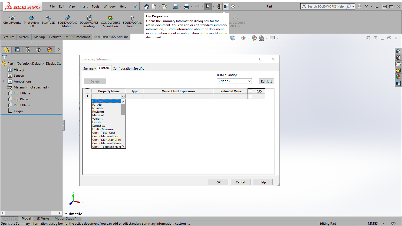Viewport: 402px width, 226px height.
Task: Expand the Annotations tree node
Action: coord(4,81)
